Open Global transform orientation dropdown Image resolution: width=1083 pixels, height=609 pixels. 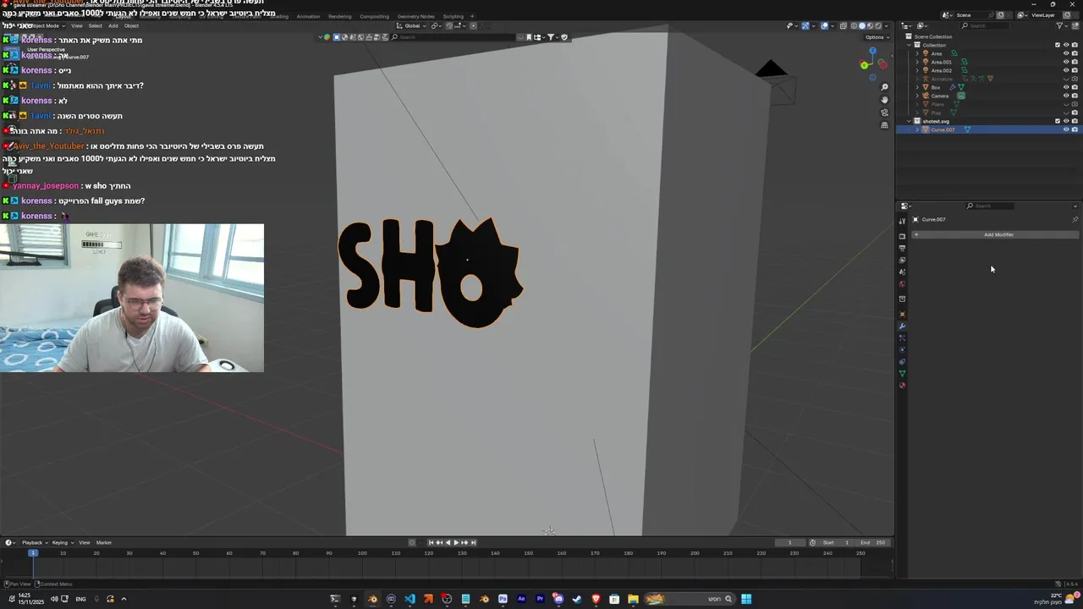click(x=411, y=25)
